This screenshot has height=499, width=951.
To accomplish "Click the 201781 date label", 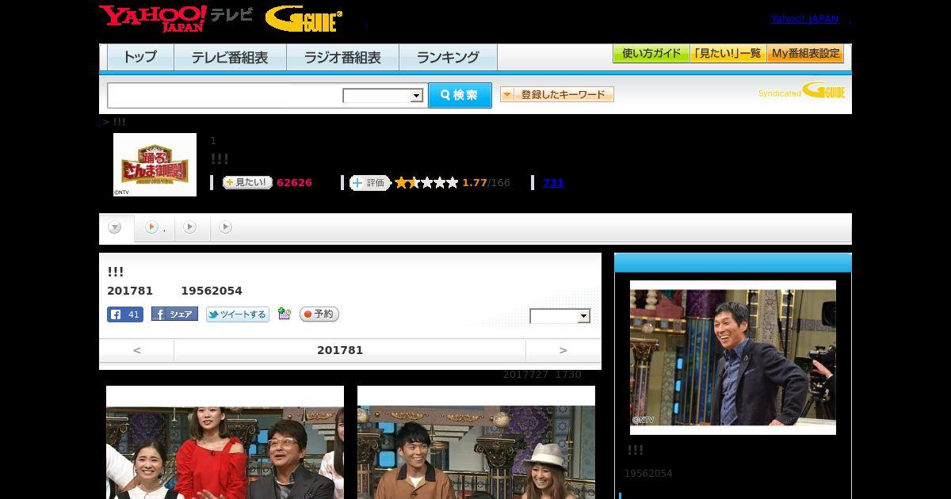I will coord(340,350).
